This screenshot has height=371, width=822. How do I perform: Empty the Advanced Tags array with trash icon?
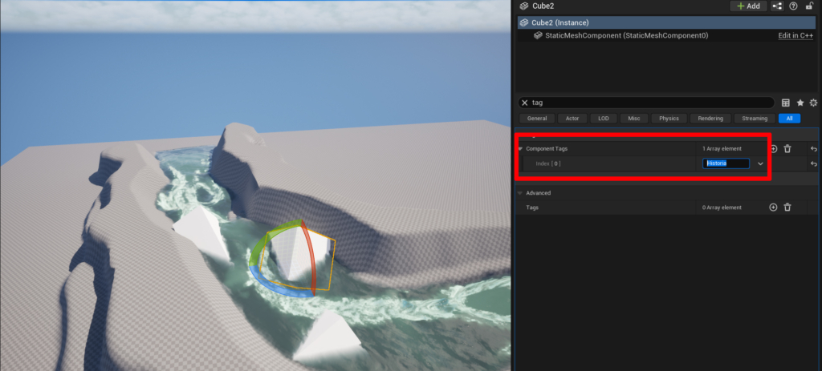[787, 208]
